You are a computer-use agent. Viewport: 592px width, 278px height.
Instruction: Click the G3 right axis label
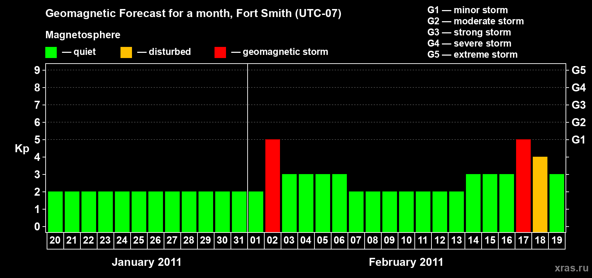(x=579, y=105)
